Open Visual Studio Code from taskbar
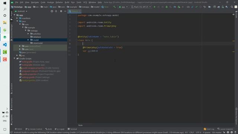 [5, 45]
